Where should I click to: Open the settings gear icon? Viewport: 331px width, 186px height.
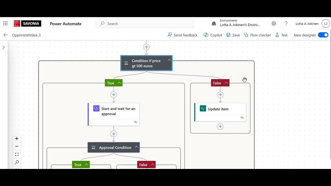tap(274, 24)
